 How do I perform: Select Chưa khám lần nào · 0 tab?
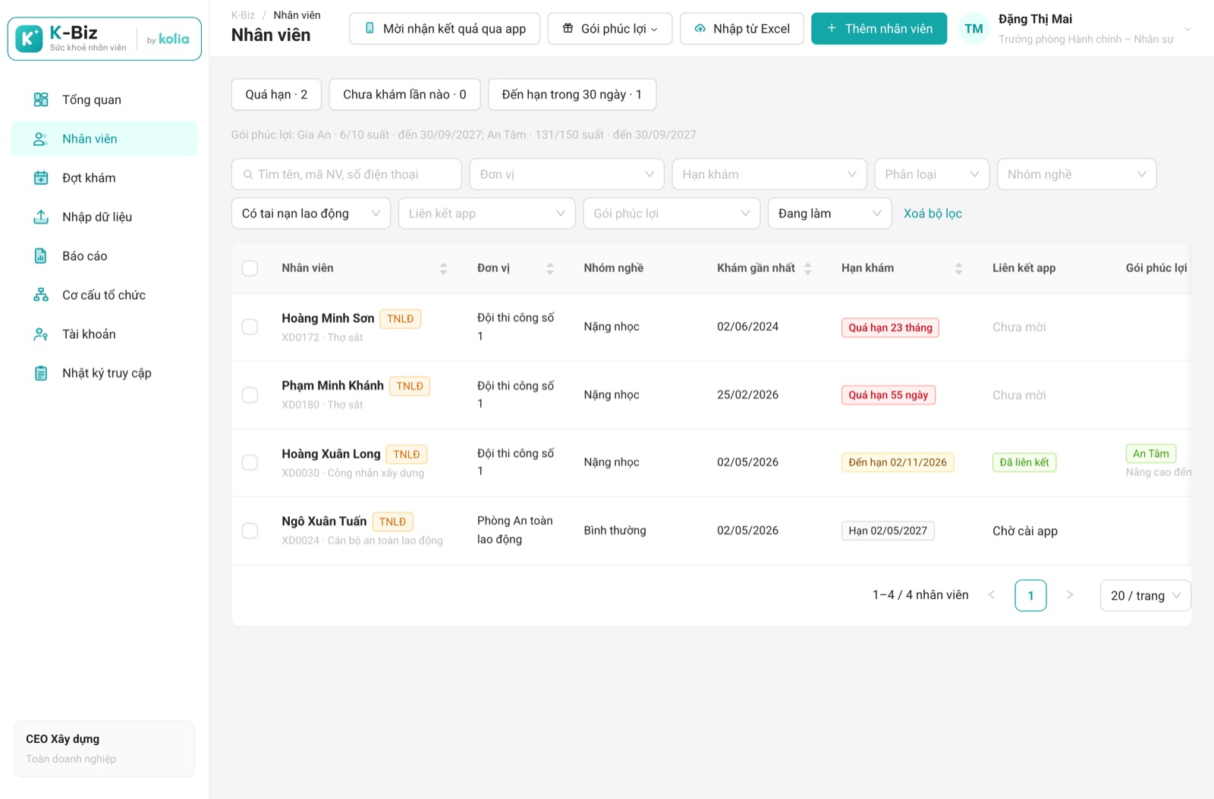[x=404, y=95]
